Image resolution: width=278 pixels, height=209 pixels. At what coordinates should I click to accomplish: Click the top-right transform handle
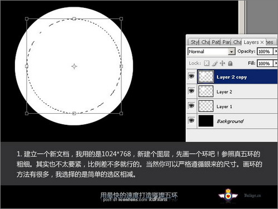pos(121,19)
